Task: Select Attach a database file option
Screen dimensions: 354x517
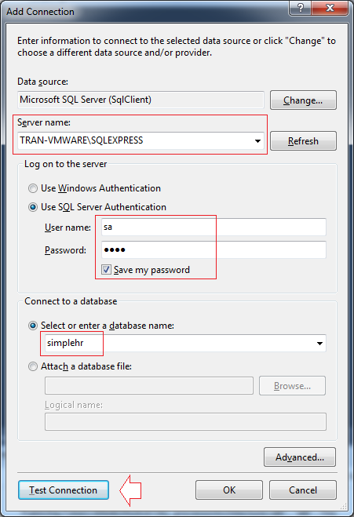Action: point(33,366)
